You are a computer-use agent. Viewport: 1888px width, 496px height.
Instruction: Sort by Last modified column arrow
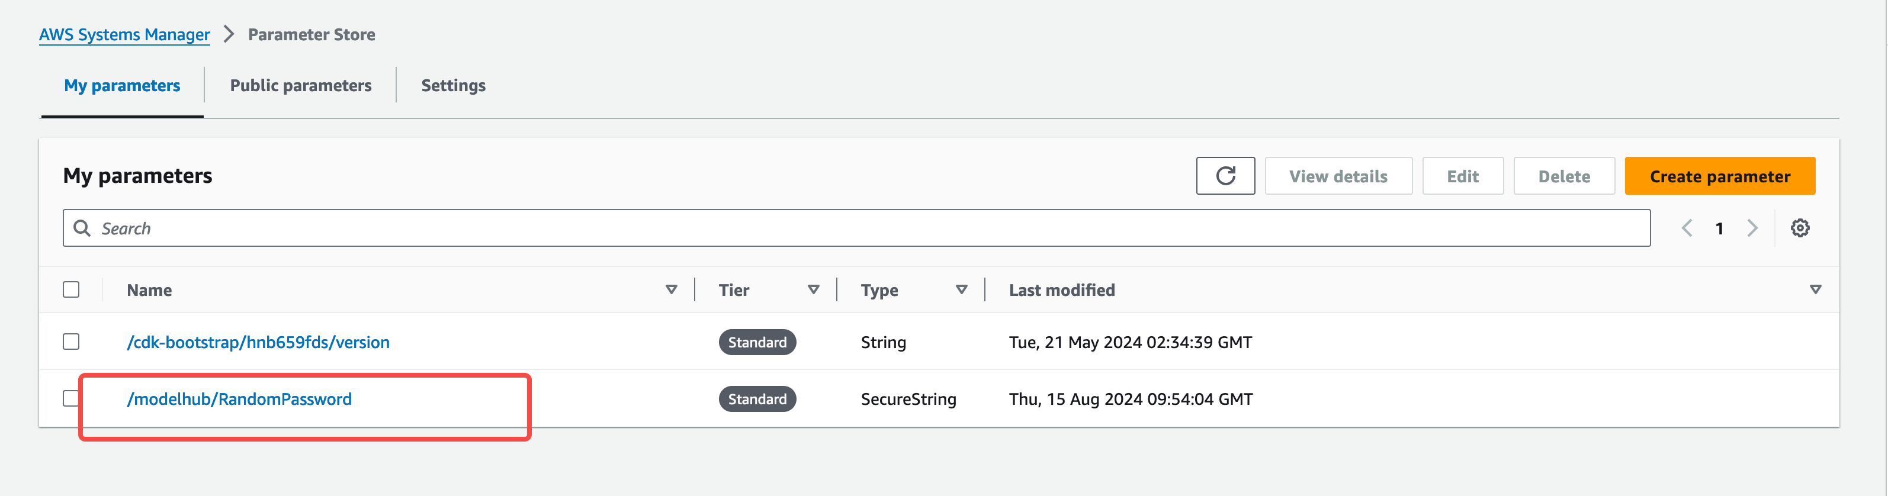tap(1815, 289)
